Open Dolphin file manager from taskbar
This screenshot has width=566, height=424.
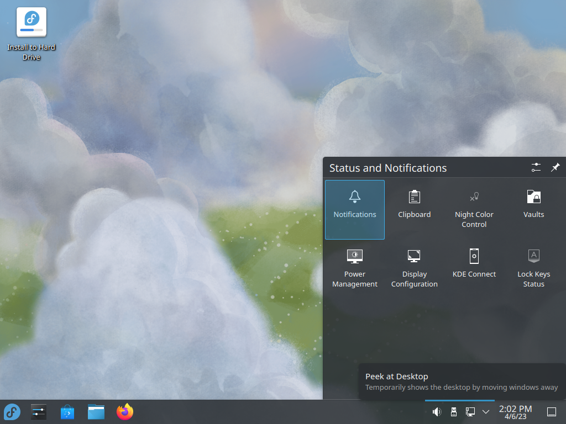[96, 412]
